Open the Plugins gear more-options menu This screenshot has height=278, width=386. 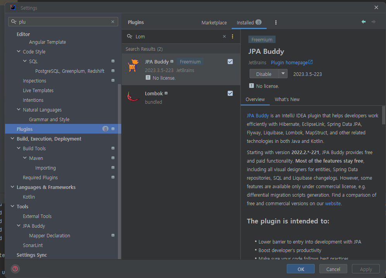click(x=276, y=22)
